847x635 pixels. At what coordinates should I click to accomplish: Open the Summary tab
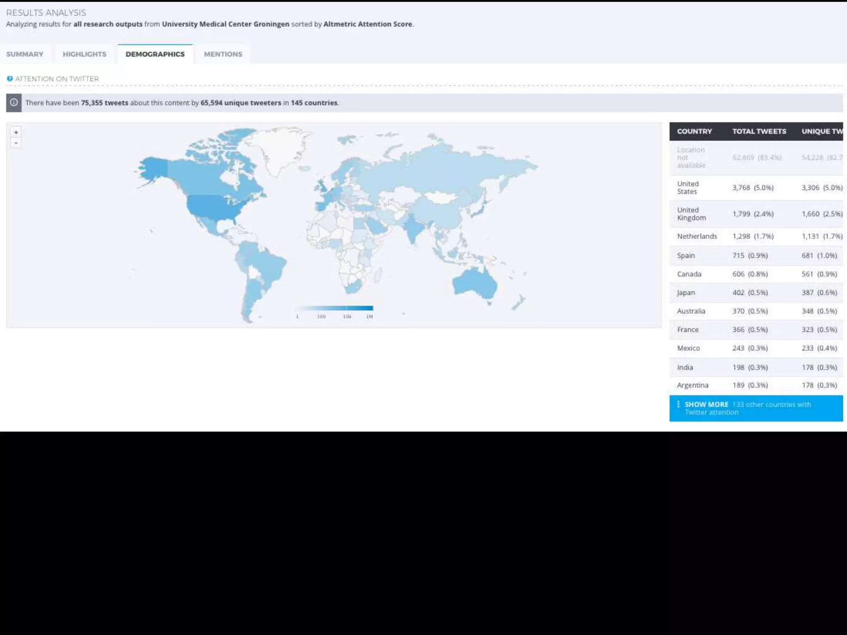[x=25, y=54]
